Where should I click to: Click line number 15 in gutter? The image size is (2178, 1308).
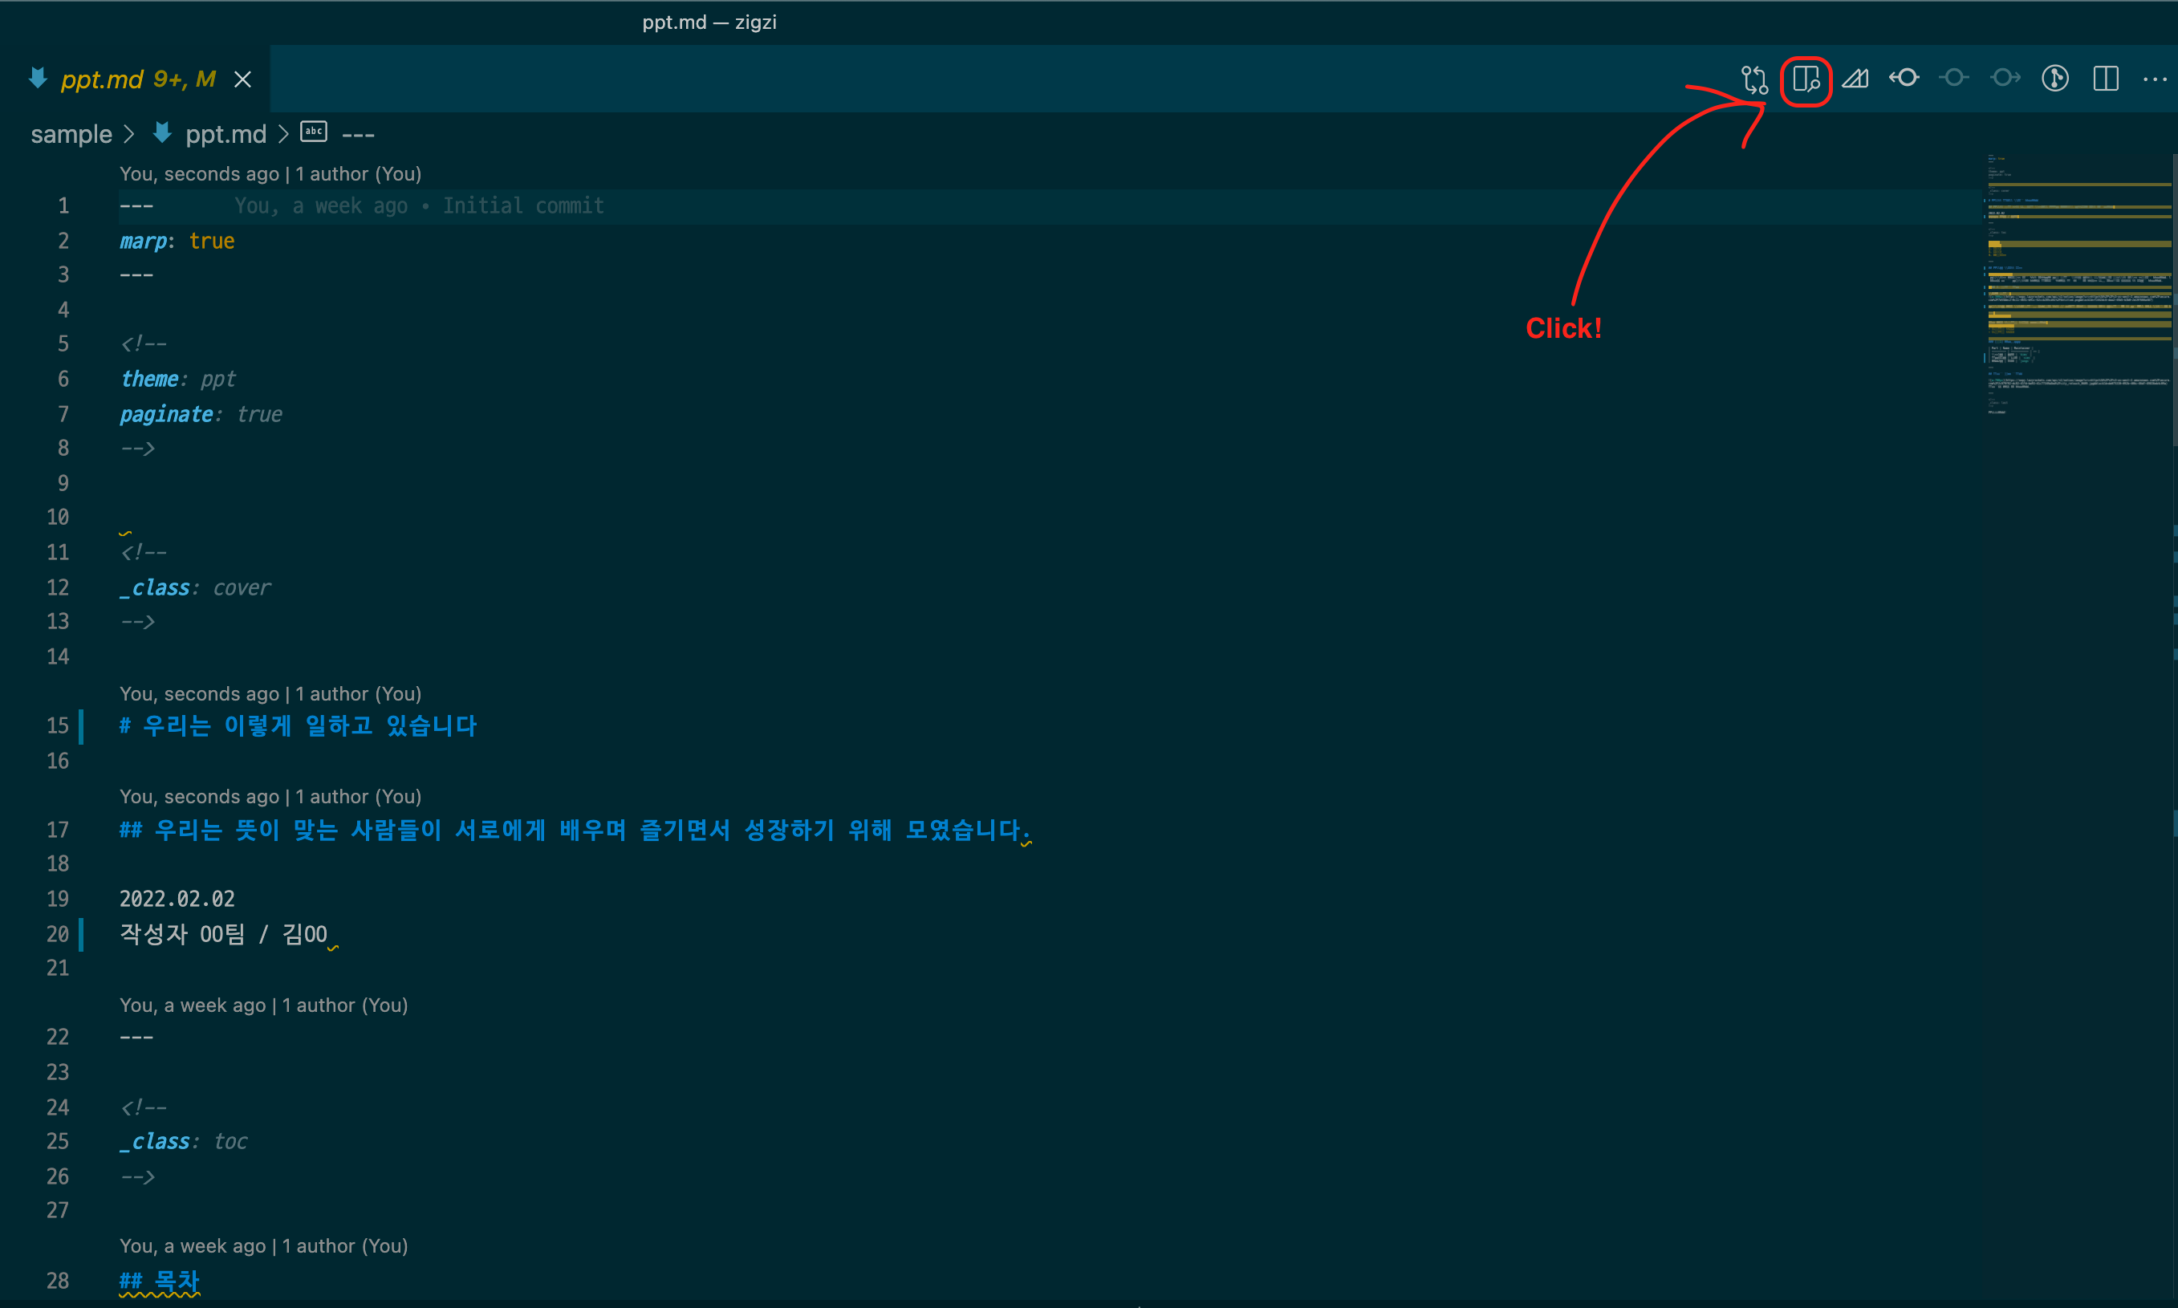pos(57,725)
